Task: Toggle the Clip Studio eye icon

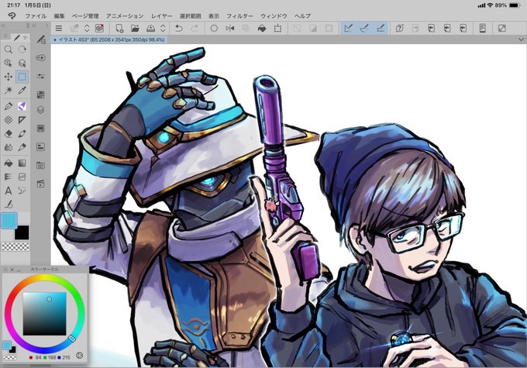Action: 99,29
